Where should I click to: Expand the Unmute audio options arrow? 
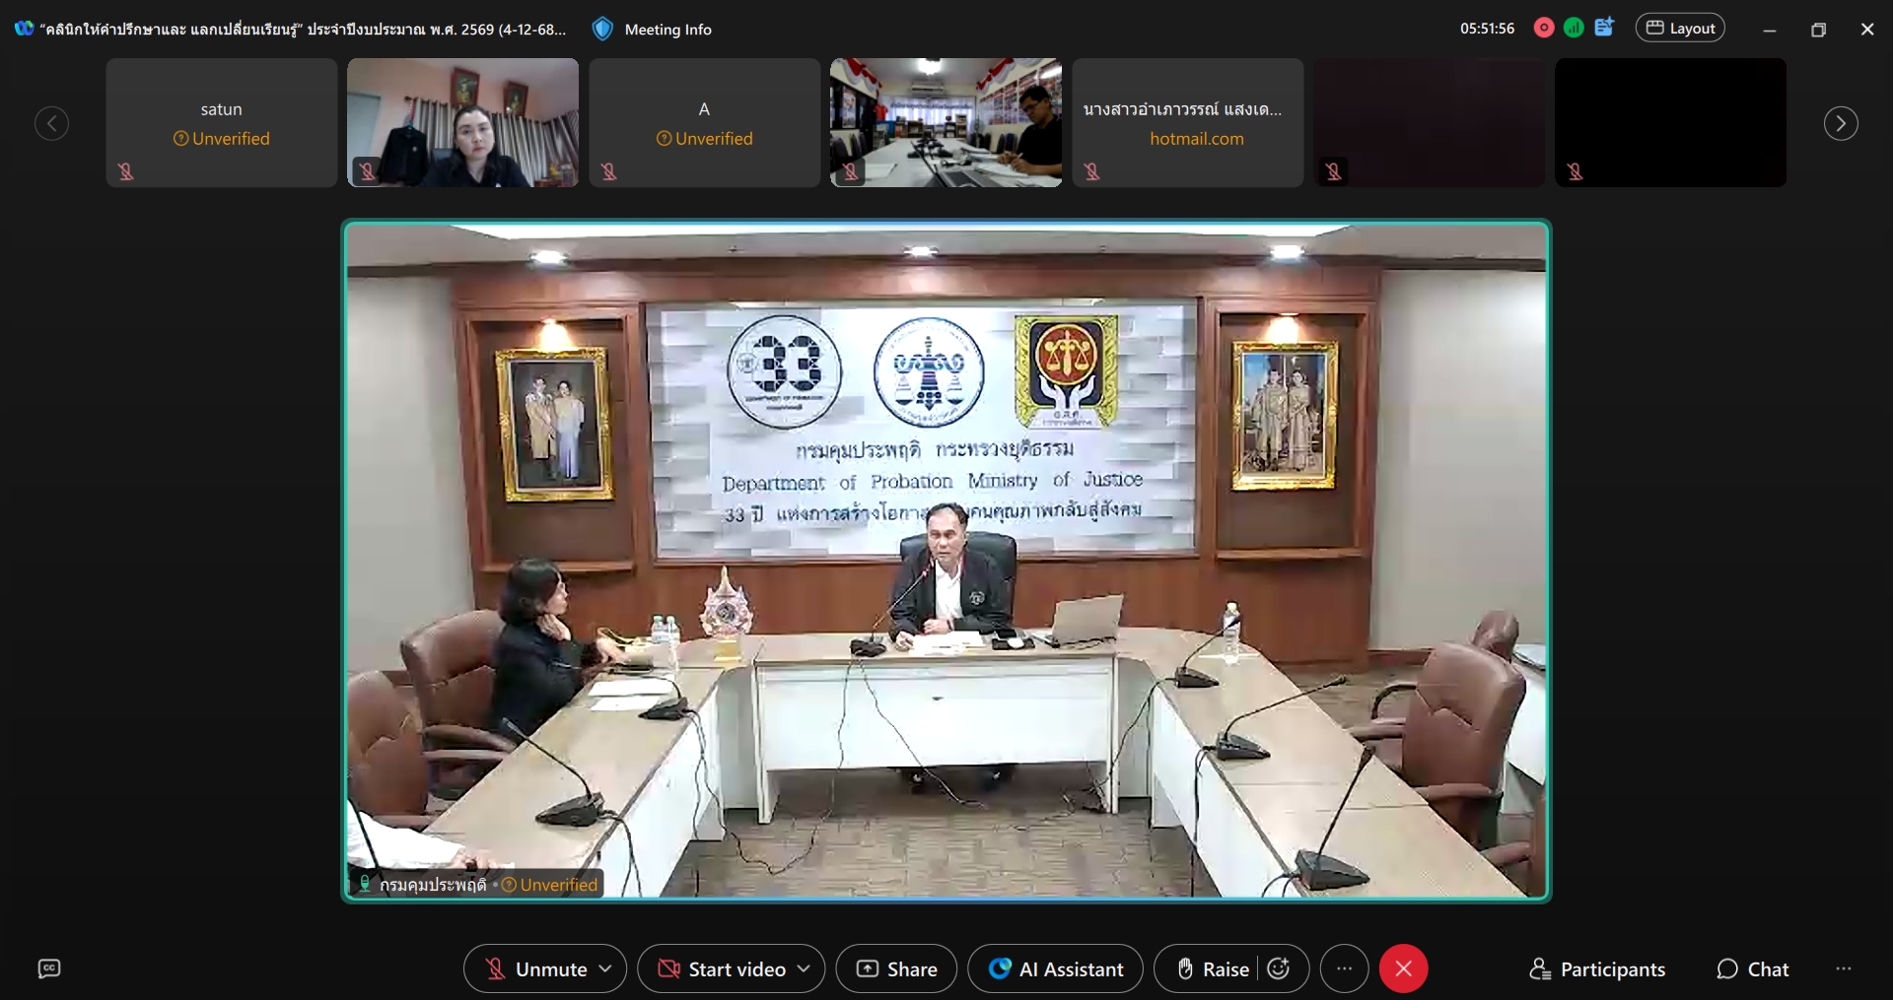(605, 969)
